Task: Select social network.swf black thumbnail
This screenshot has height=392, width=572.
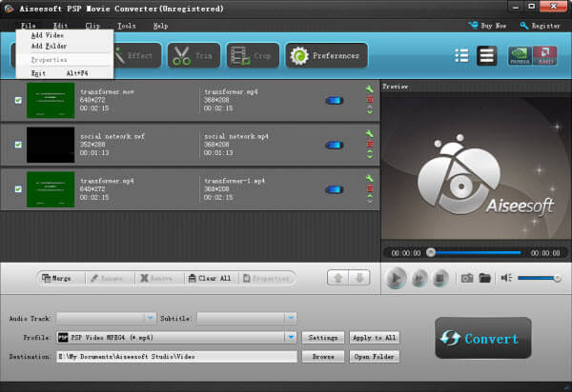Action: [x=51, y=145]
